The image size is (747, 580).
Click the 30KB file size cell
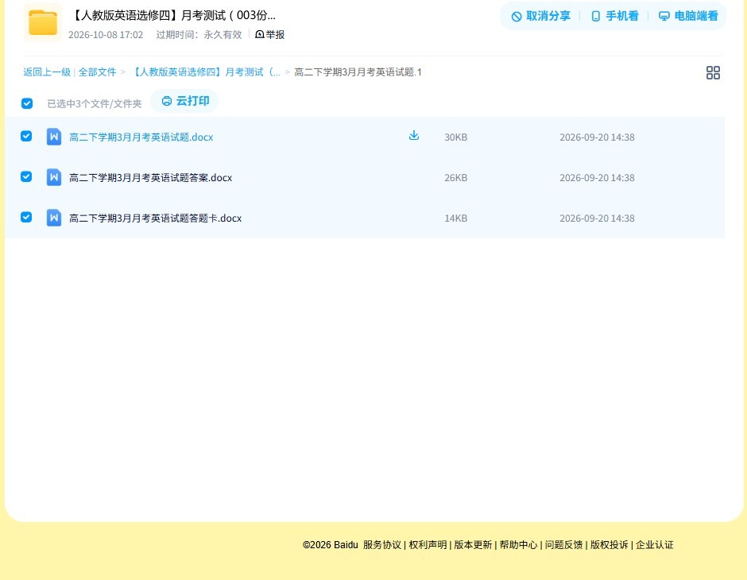(x=456, y=137)
